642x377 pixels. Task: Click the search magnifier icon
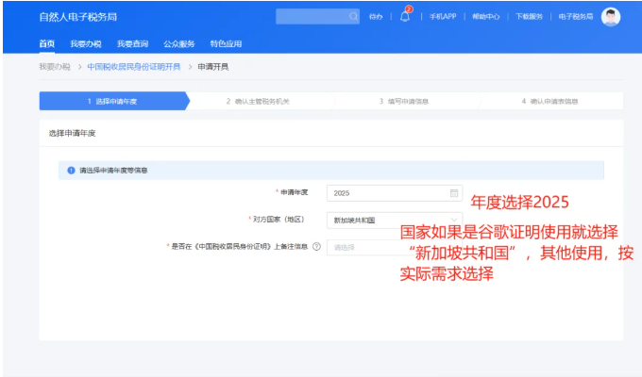[x=354, y=17]
